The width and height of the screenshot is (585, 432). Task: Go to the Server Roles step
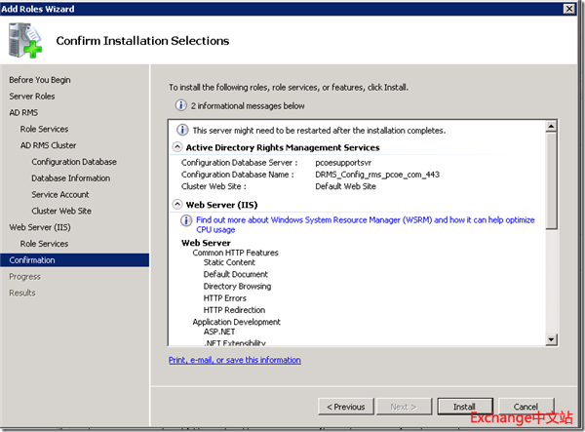[32, 96]
